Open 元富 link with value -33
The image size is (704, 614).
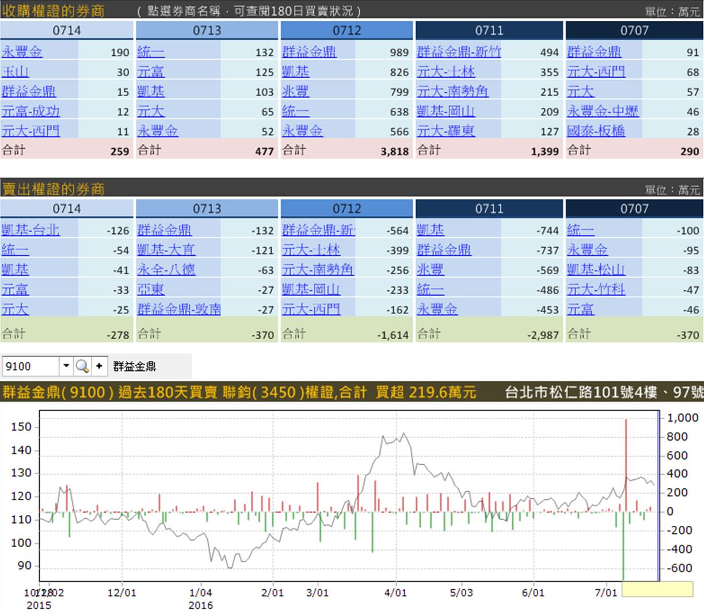pos(15,289)
